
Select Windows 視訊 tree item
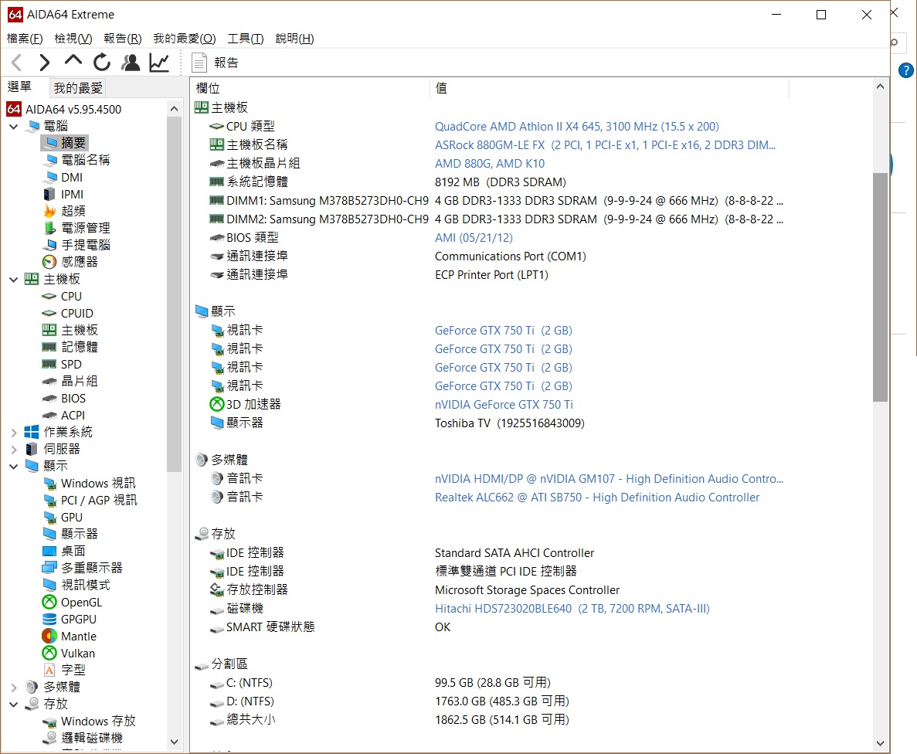click(98, 484)
